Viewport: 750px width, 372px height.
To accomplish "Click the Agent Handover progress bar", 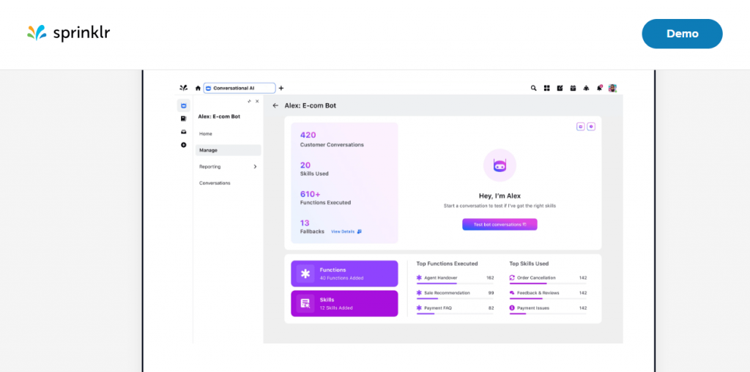I will pyautogui.click(x=455, y=283).
